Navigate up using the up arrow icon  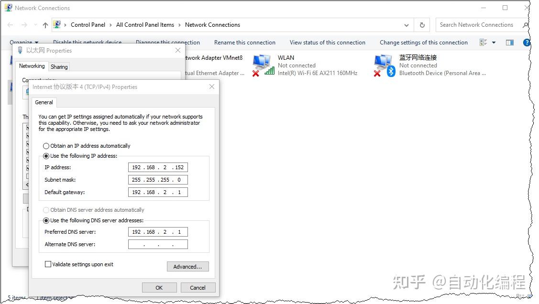45,24
